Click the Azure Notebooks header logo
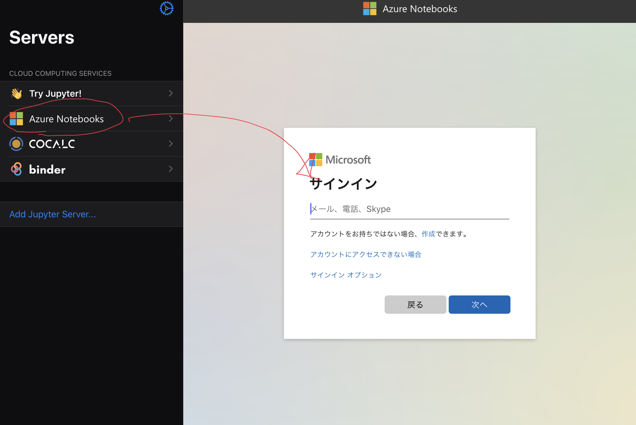Viewport: 636px width, 425px height. tap(370, 9)
